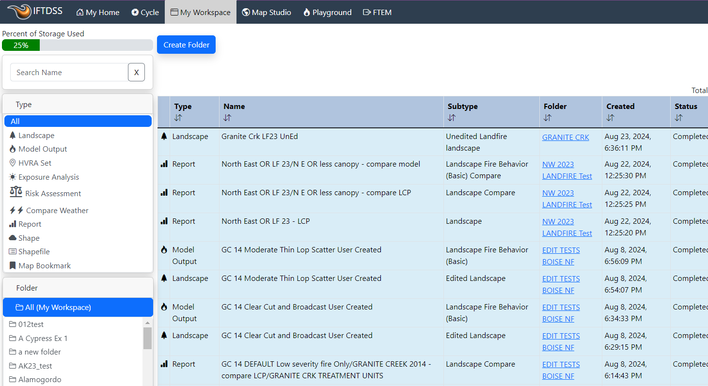Click report icon for GC 14 DEFAULT Low severity row
Screen dimensions: 708x386
[164, 364]
